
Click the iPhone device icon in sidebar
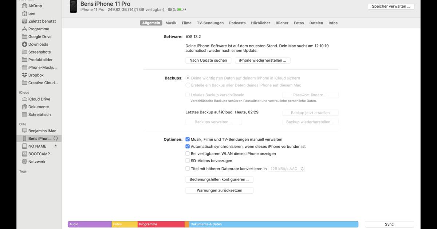click(x=24, y=139)
